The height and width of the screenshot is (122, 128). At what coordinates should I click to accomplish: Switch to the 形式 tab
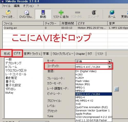[x=7, y=54]
